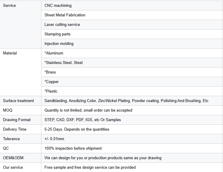Click the *Aluminum material entry

click(x=54, y=53)
